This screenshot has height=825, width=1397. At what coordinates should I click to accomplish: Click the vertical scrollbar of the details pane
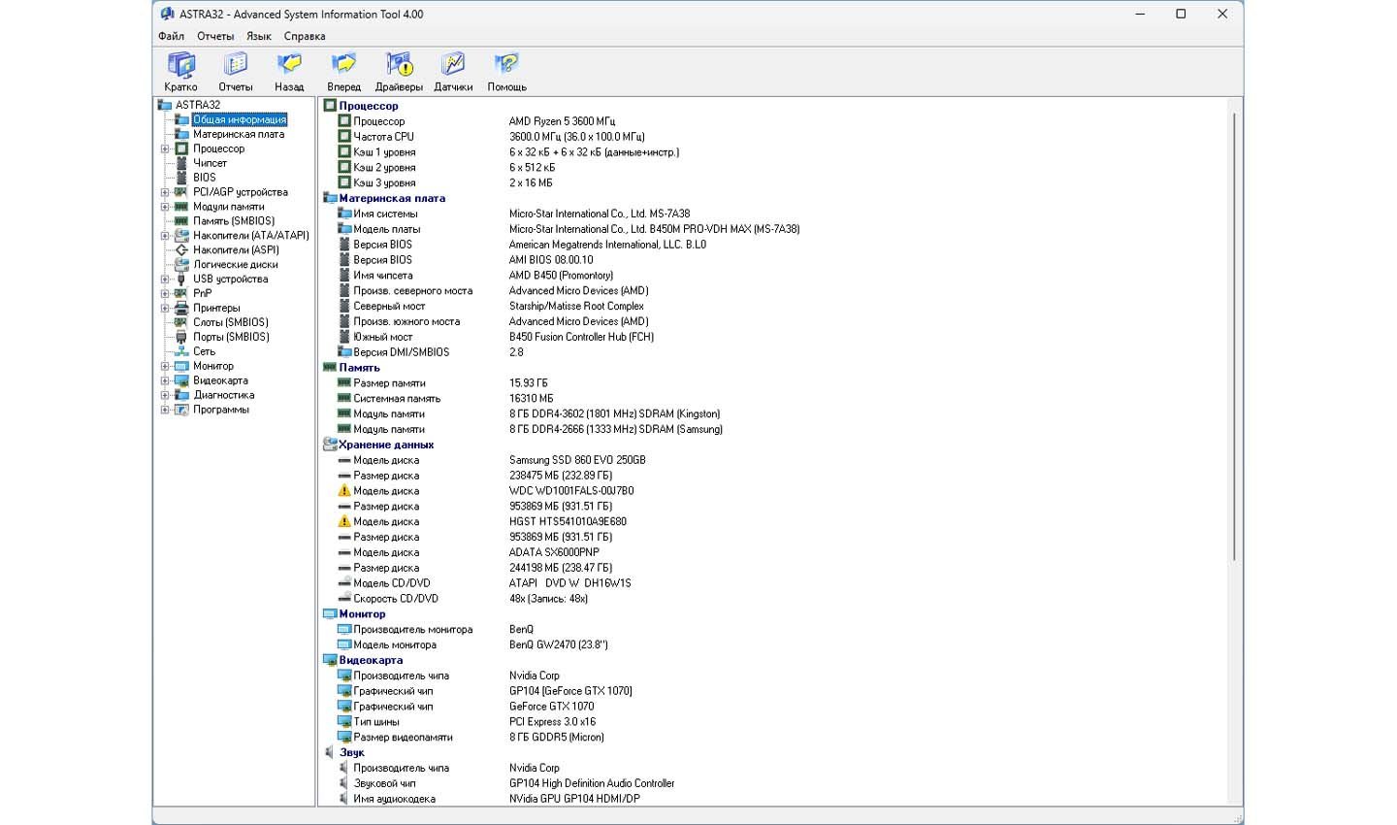[x=1234, y=338]
